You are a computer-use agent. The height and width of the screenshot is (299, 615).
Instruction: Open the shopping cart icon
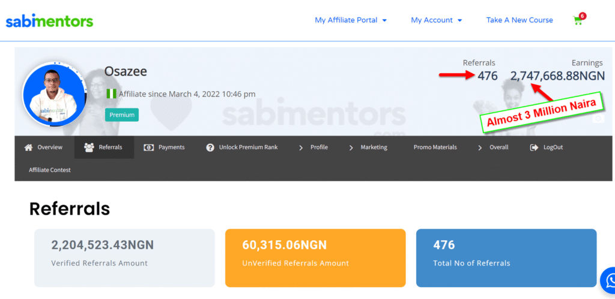point(578,20)
